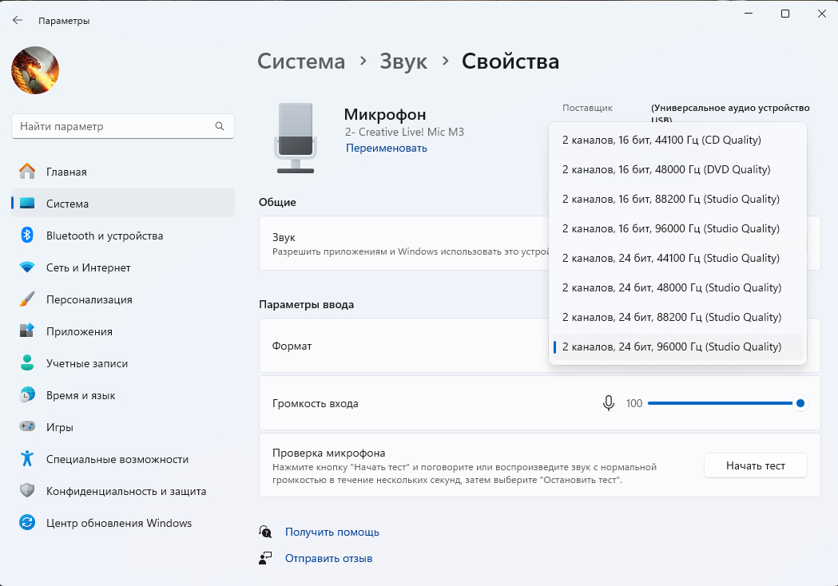The height and width of the screenshot is (586, 838).
Task: Click the Bluetooth icon in sidebar
Action: [26, 235]
